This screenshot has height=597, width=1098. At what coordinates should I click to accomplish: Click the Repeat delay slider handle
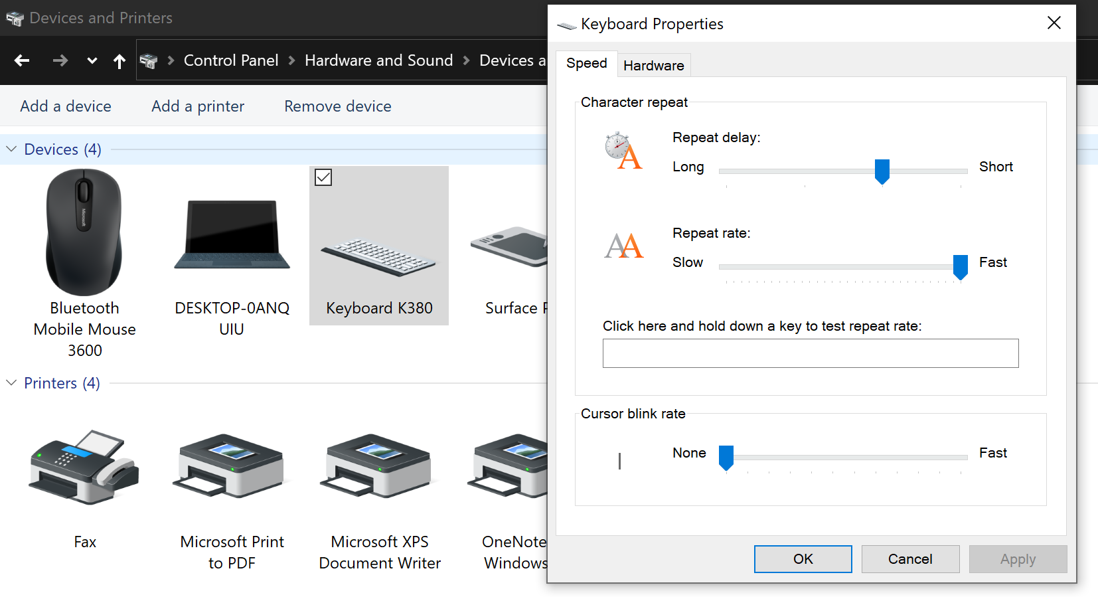tap(882, 171)
